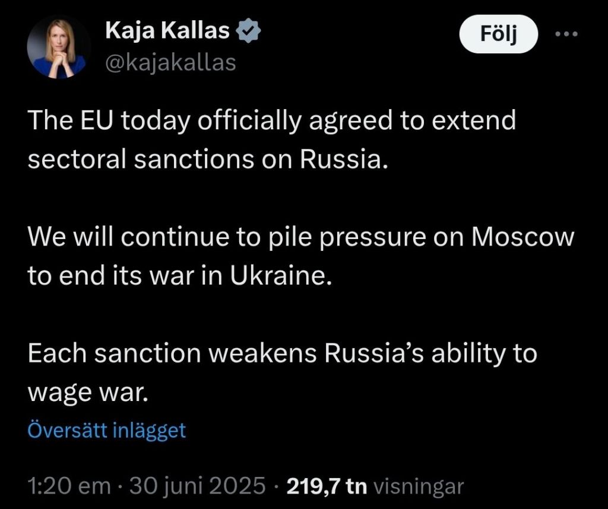Click the paragraph starting with Each sanction
The width and height of the screenshot is (608, 509).
click(282, 373)
